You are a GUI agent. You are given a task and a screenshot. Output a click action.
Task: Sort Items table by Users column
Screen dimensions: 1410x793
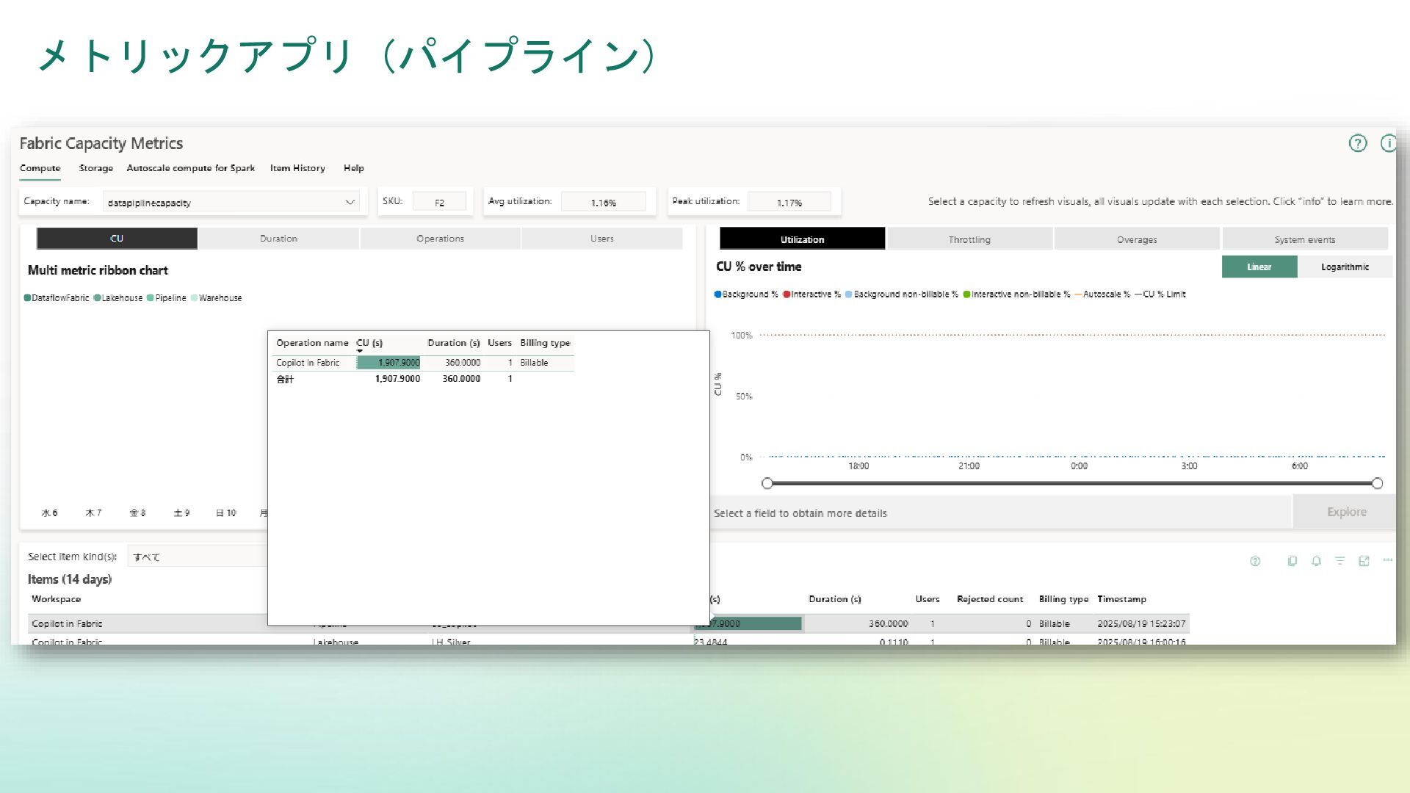pos(927,599)
